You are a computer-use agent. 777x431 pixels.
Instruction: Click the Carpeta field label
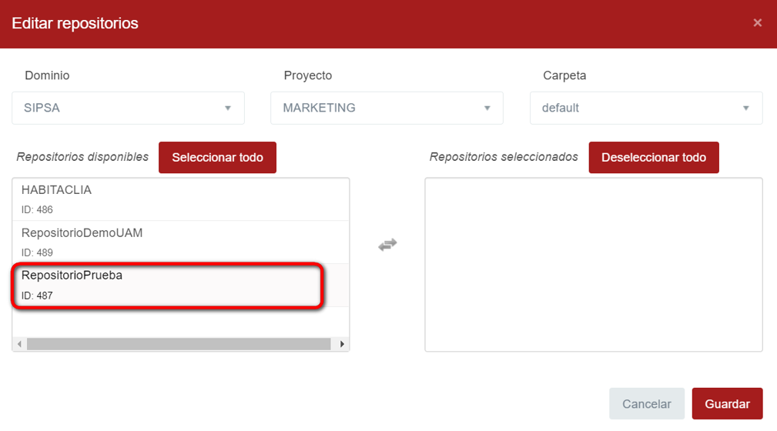(564, 75)
